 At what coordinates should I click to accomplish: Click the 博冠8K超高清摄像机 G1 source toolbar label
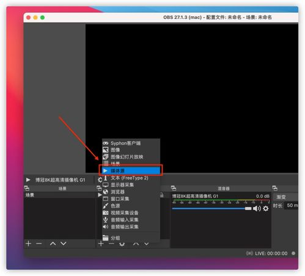[60, 180]
